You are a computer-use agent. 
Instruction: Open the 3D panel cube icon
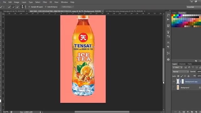[168, 59]
